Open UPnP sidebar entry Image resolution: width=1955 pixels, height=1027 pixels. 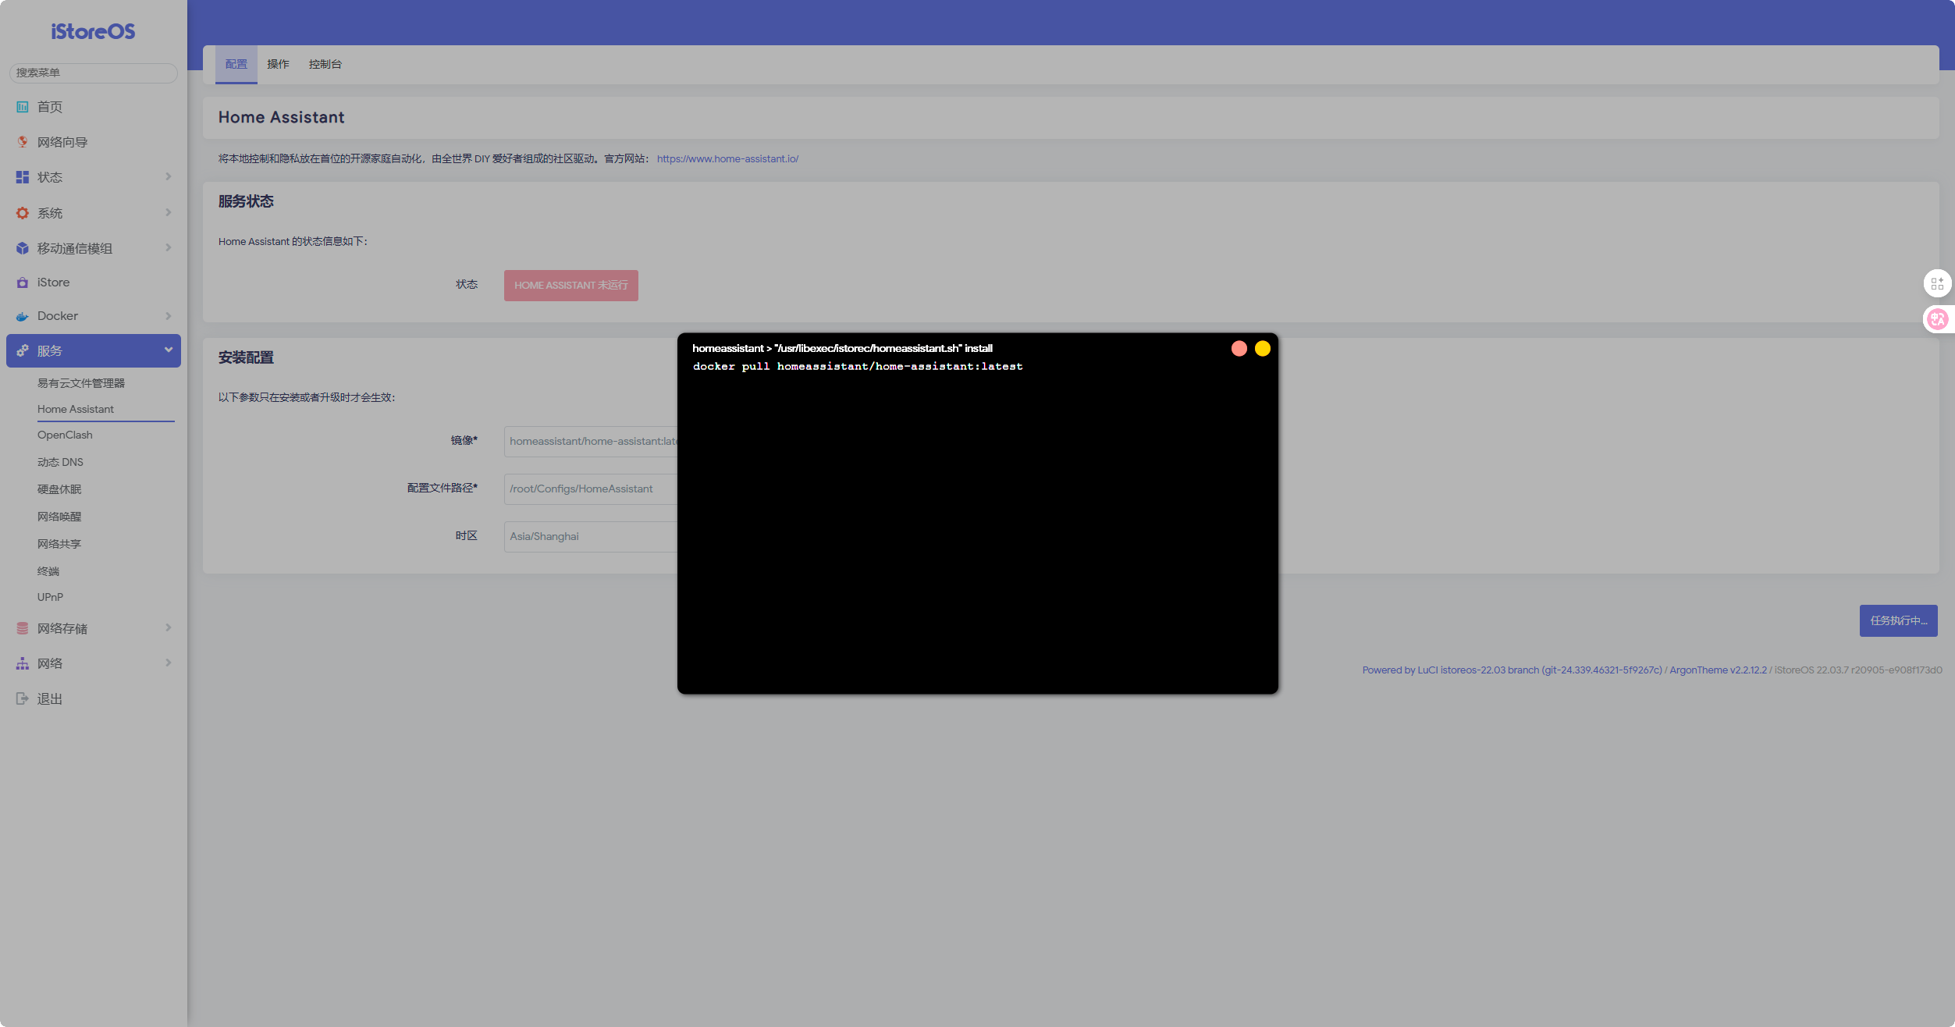coord(50,597)
